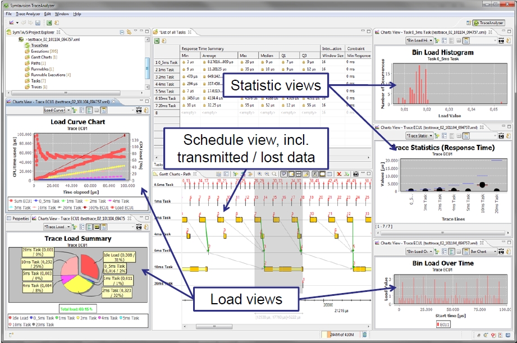Click camera snapshot icon in Bin Load Histogram view
517x343 pixels.
pyautogui.click(x=501, y=40)
